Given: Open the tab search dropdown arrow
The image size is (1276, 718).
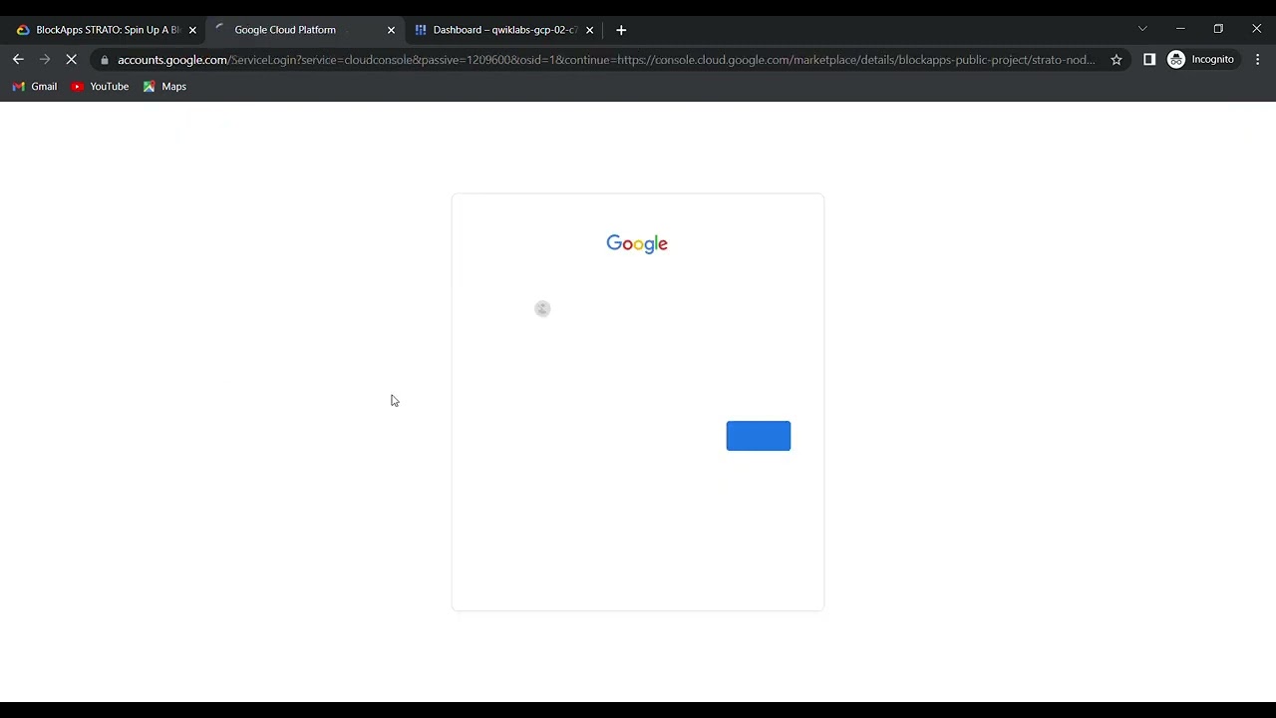Looking at the screenshot, I should [x=1142, y=29].
